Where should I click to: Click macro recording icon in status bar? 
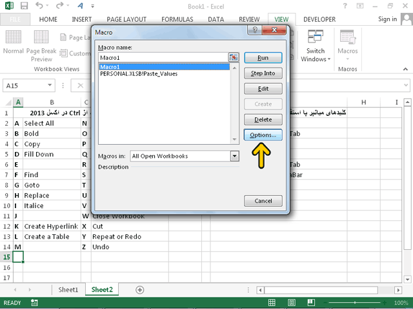click(35, 303)
